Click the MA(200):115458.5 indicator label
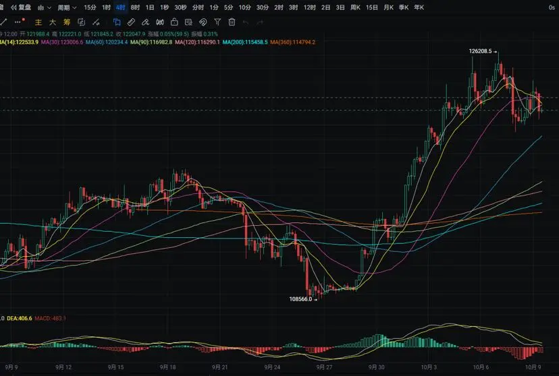The width and height of the screenshot is (559, 376). (245, 42)
